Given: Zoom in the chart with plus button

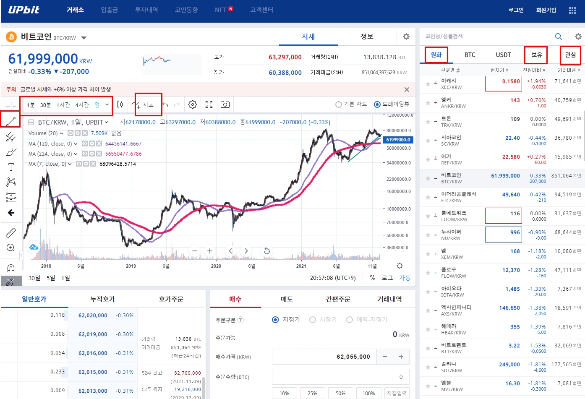Looking at the screenshot, I should coord(210,251).
